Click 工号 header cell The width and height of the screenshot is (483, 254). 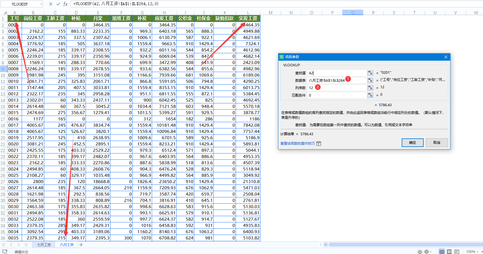15,18
